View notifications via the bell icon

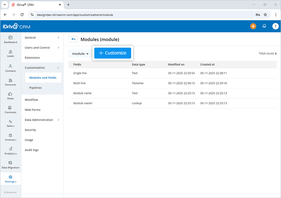[264, 26]
